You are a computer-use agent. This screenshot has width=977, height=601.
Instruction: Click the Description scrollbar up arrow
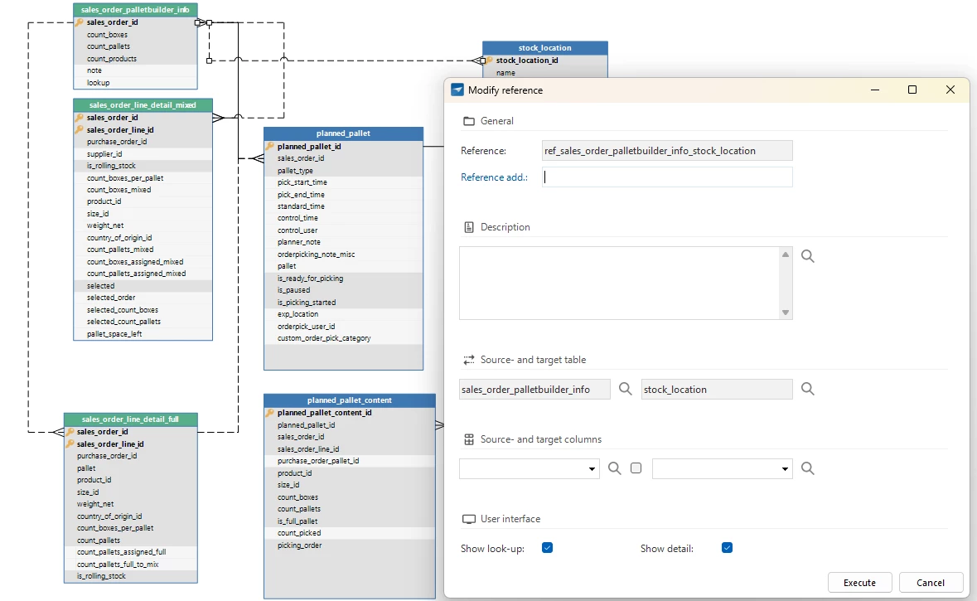(x=786, y=254)
